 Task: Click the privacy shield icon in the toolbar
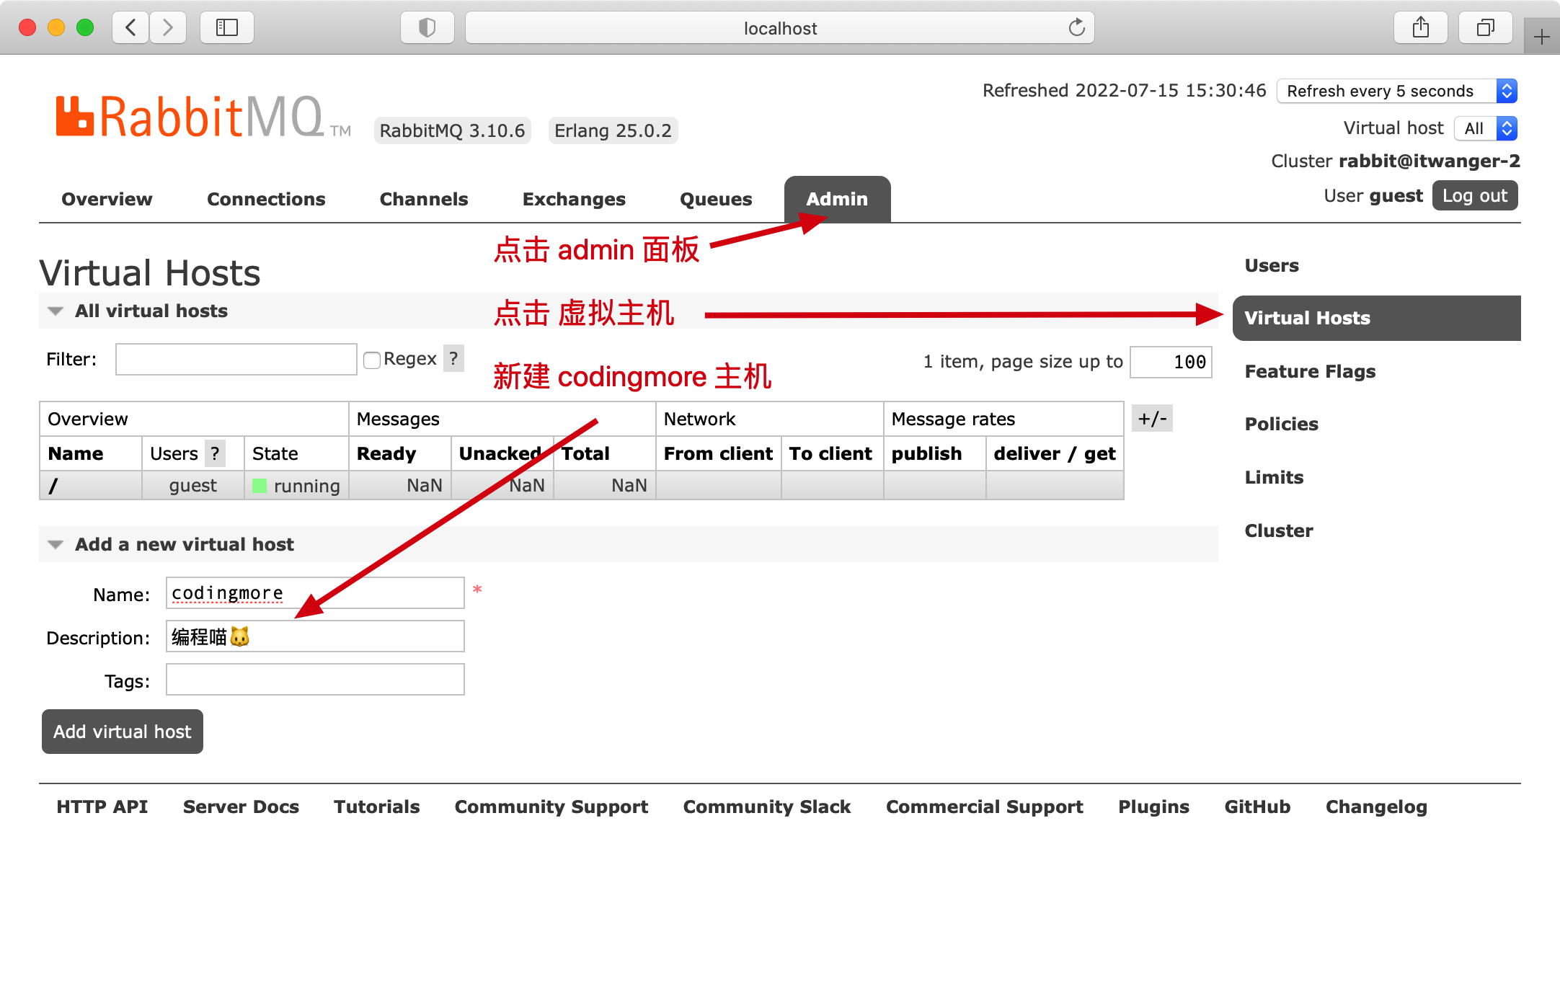pos(427,27)
